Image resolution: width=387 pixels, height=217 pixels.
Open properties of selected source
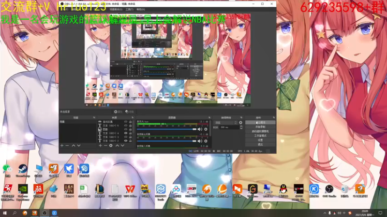[x=118, y=112]
